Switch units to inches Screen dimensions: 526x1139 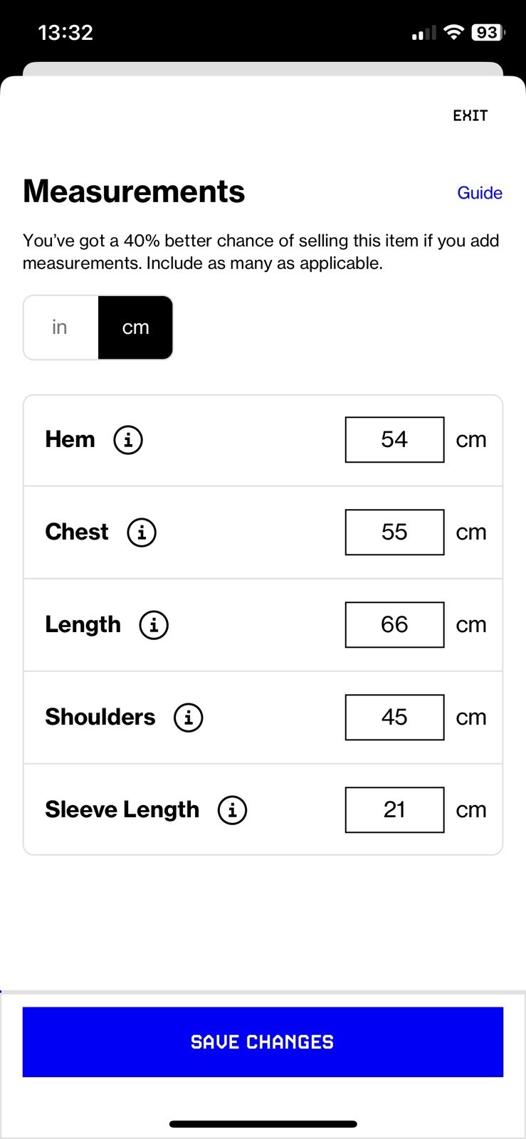[x=61, y=327]
